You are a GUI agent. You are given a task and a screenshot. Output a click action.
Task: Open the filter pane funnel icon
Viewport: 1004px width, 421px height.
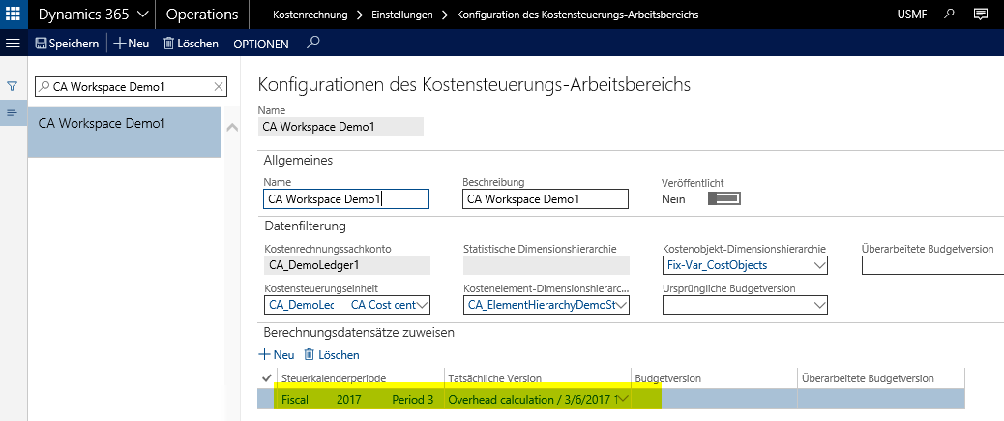click(x=13, y=86)
